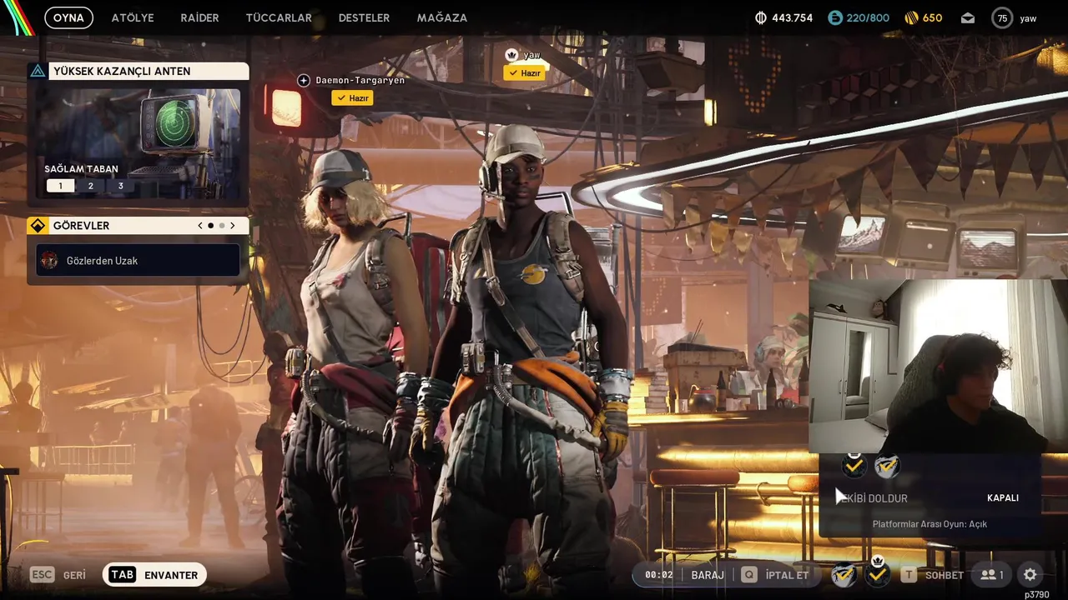
Task: Select stage 2 of Sağlam Taban
Action: coord(90,186)
